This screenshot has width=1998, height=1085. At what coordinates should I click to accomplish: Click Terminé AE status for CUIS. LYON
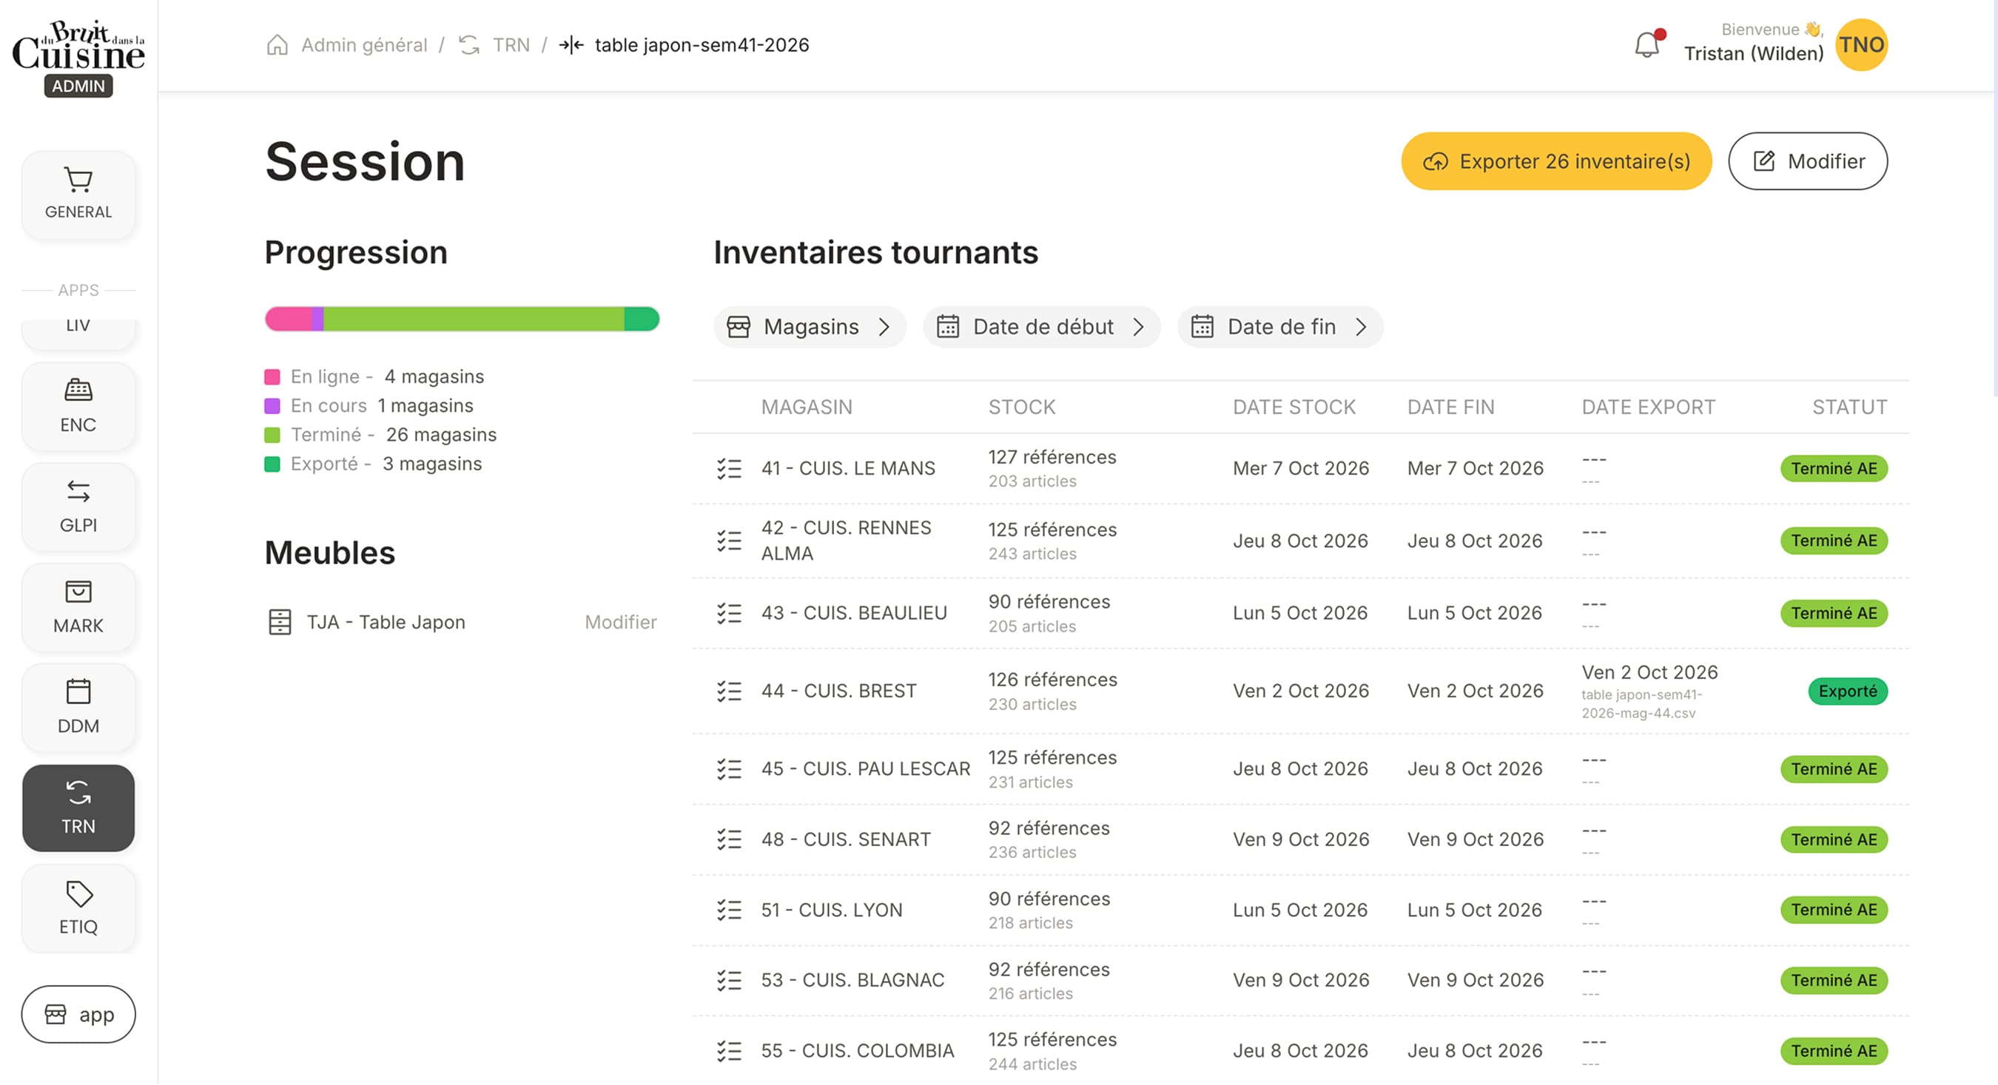pyautogui.click(x=1834, y=910)
